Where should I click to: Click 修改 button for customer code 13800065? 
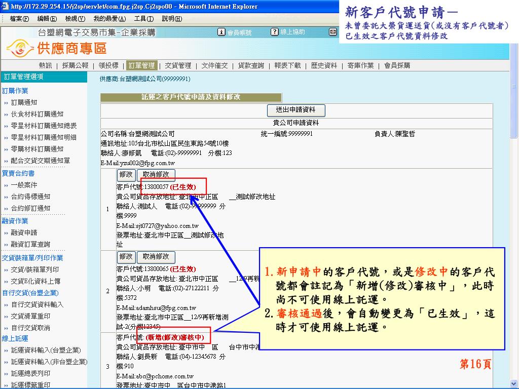click(x=126, y=257)
